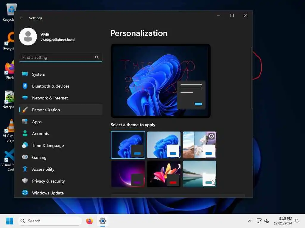Click the Bluetooth icon in the sidebar
This screenshot has height=228, width=305.
click(25, 86)
